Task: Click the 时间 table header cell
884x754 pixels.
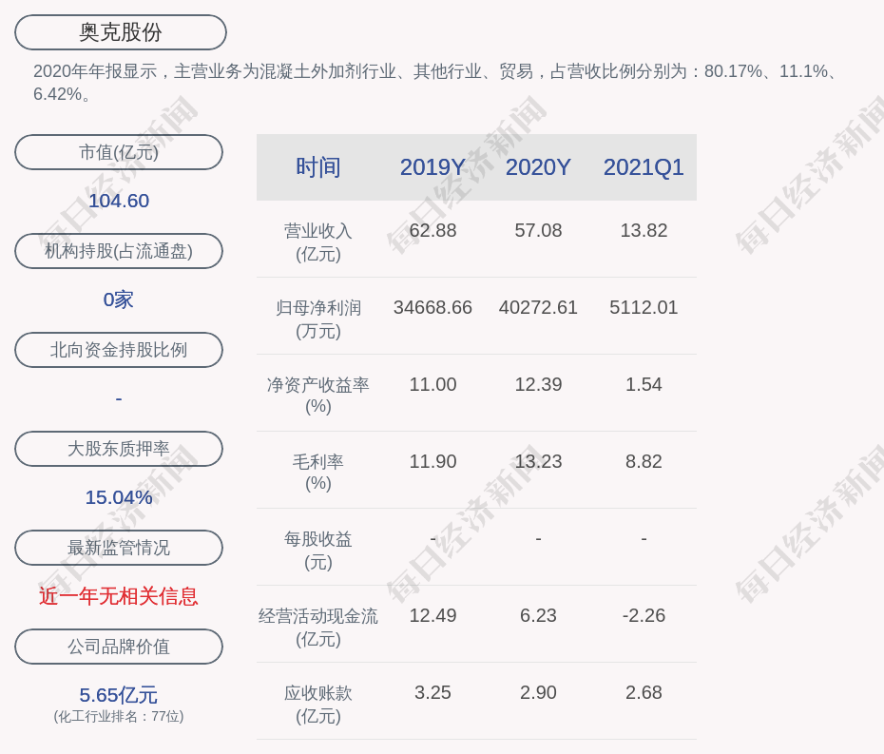Action: [x=318, y=167]
